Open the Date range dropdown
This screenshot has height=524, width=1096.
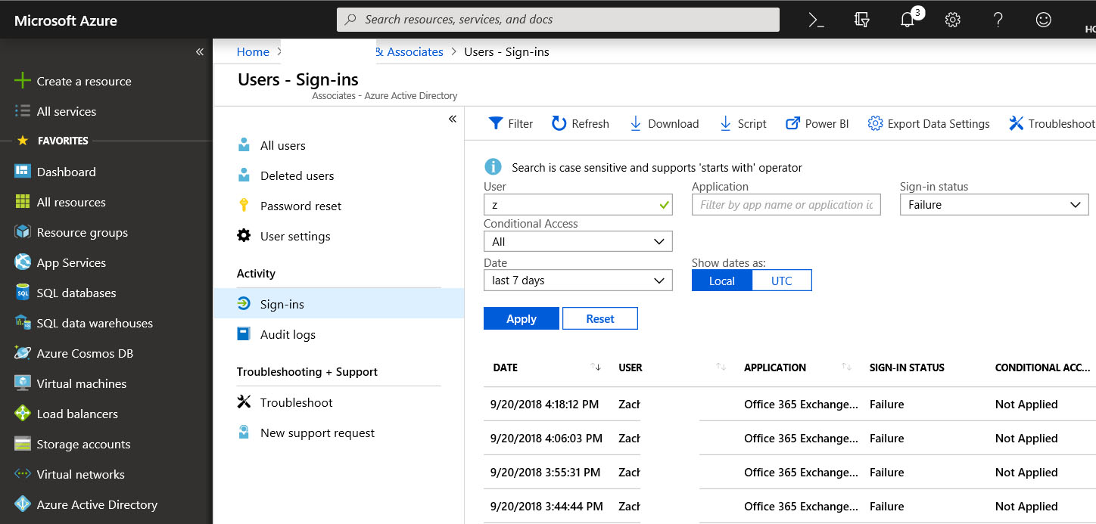pos(578,281)
